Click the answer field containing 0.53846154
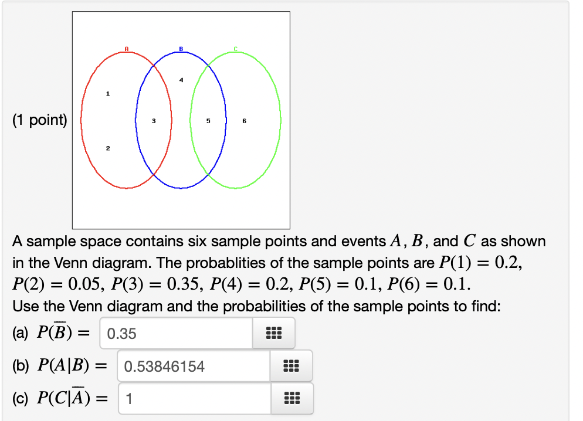The width and height of the screenshot is (583, 421). click(194, 366)
